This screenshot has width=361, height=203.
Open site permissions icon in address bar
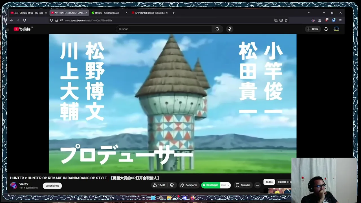tap(61, 20)
